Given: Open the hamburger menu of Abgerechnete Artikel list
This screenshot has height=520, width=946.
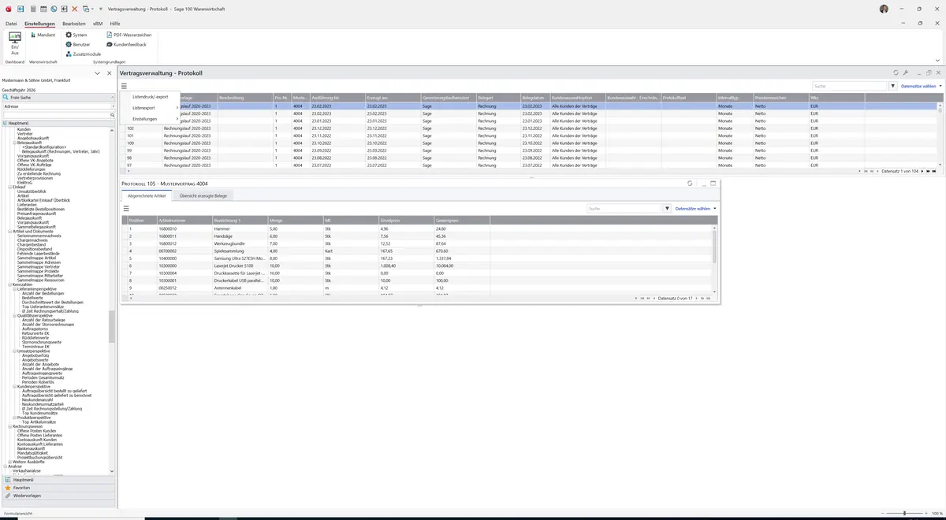Looking at the screenshot, I should (126, 209).
